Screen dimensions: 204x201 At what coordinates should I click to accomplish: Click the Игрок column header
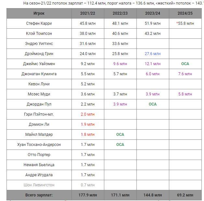tap(39, 13)
